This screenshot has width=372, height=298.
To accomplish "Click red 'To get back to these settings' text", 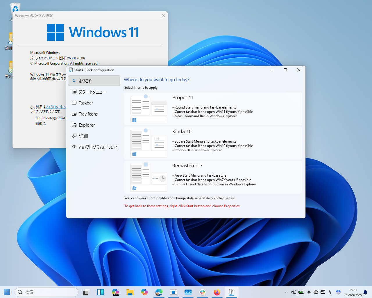I will point(182,206).
